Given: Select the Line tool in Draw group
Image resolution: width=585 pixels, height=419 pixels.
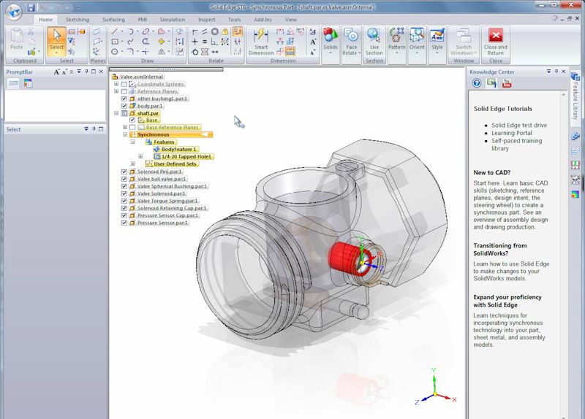Looking at the screenshot, I should coord(115,32).
